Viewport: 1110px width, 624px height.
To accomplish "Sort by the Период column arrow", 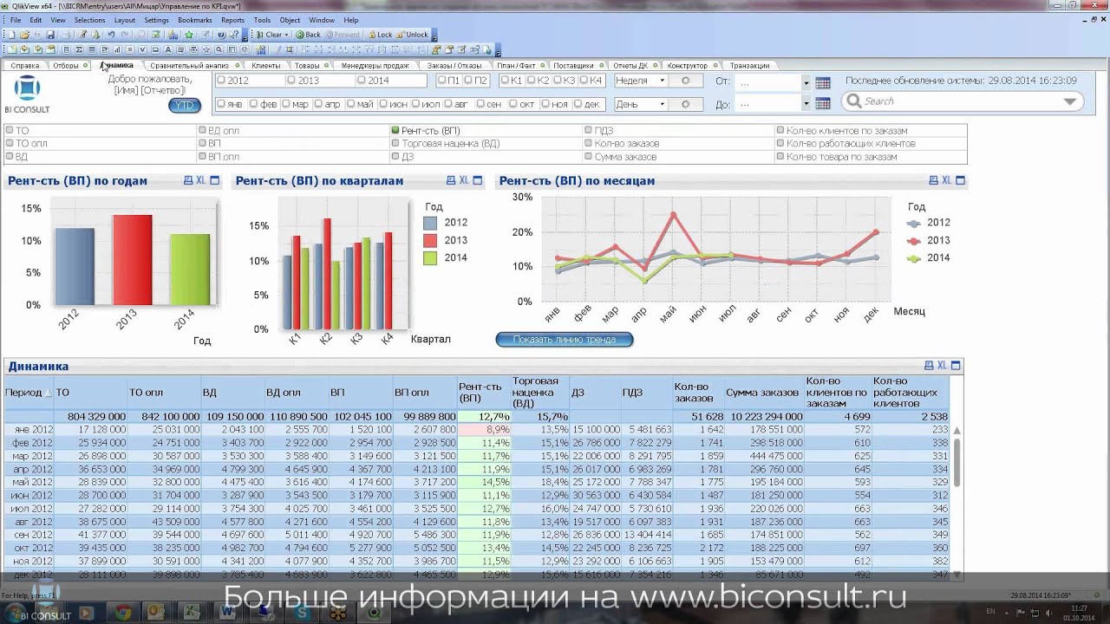I will pyautogui.click(x=47, y=393).
